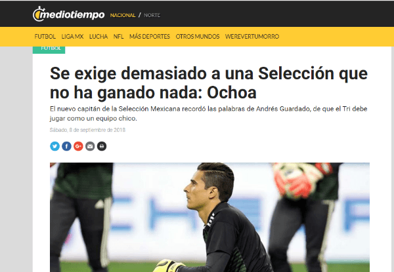Open the goalkeeper article photo
This screenshot has height=272, width=394.
point(209,217)
